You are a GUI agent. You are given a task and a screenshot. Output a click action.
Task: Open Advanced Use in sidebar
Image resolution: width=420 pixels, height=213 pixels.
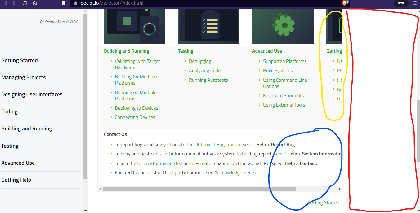[x=18, y=163]
